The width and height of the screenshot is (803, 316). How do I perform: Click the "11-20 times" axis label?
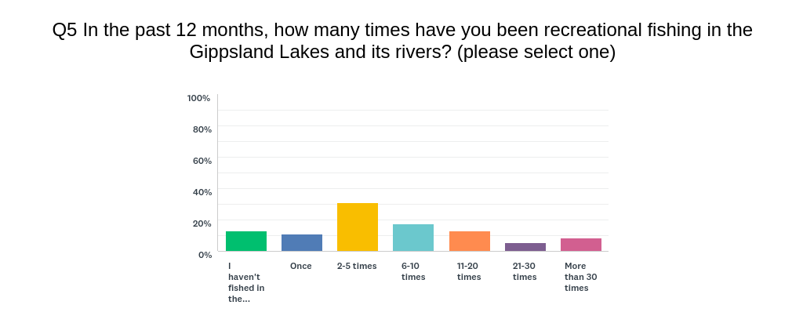(x=469, y=271)
